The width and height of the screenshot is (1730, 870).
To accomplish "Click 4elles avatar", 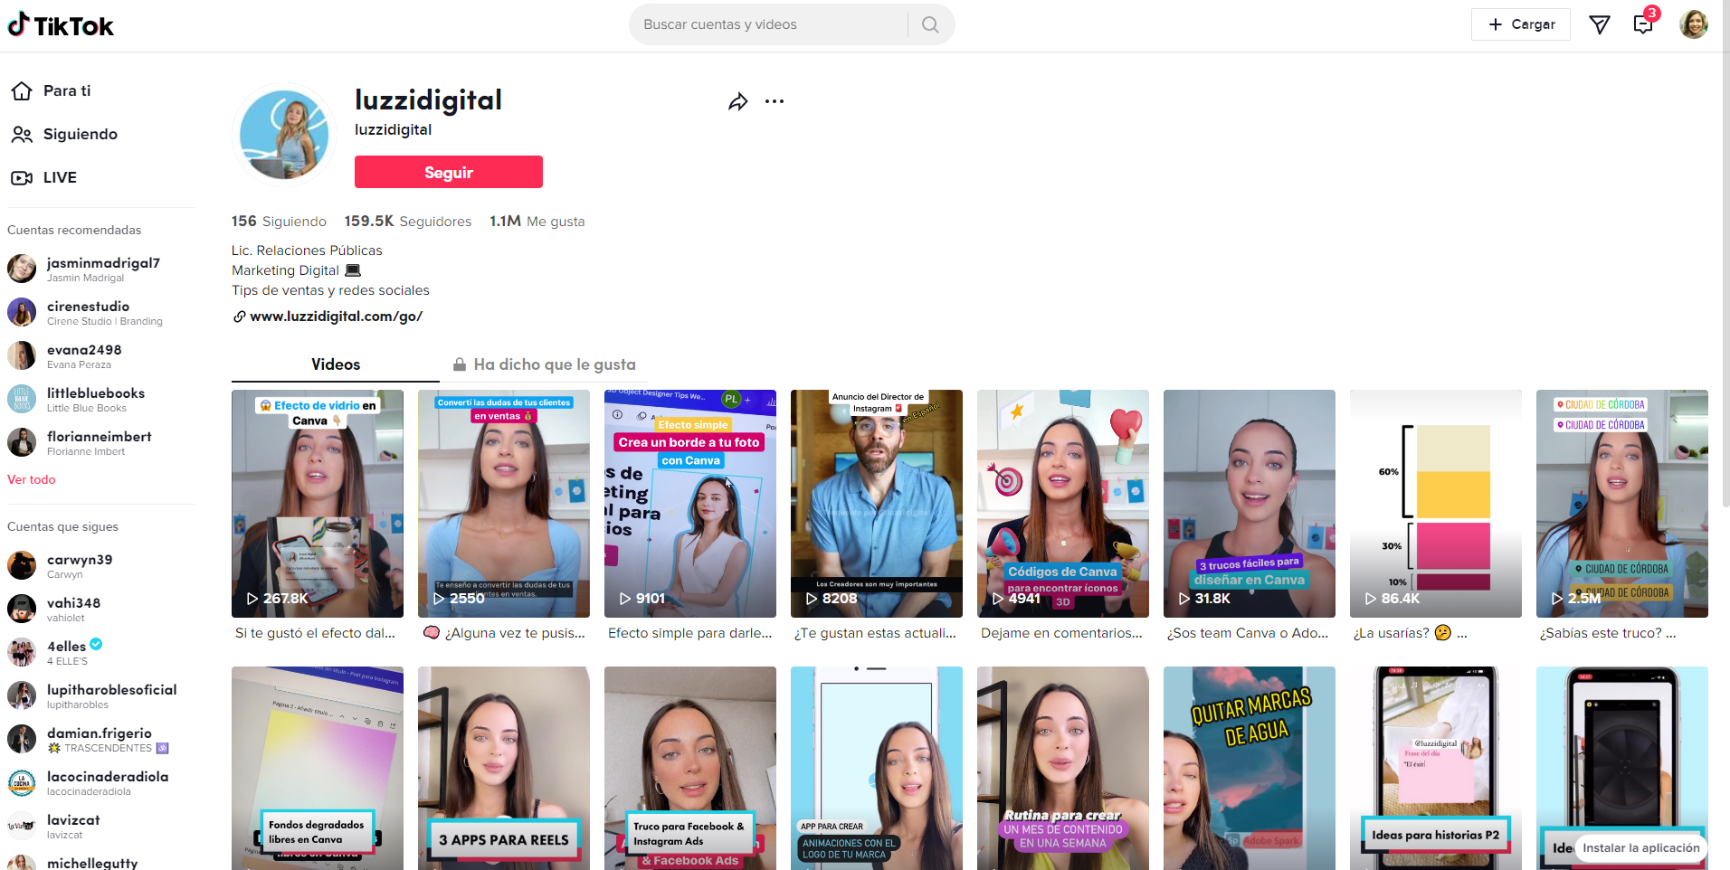I will tap(22, 652).
